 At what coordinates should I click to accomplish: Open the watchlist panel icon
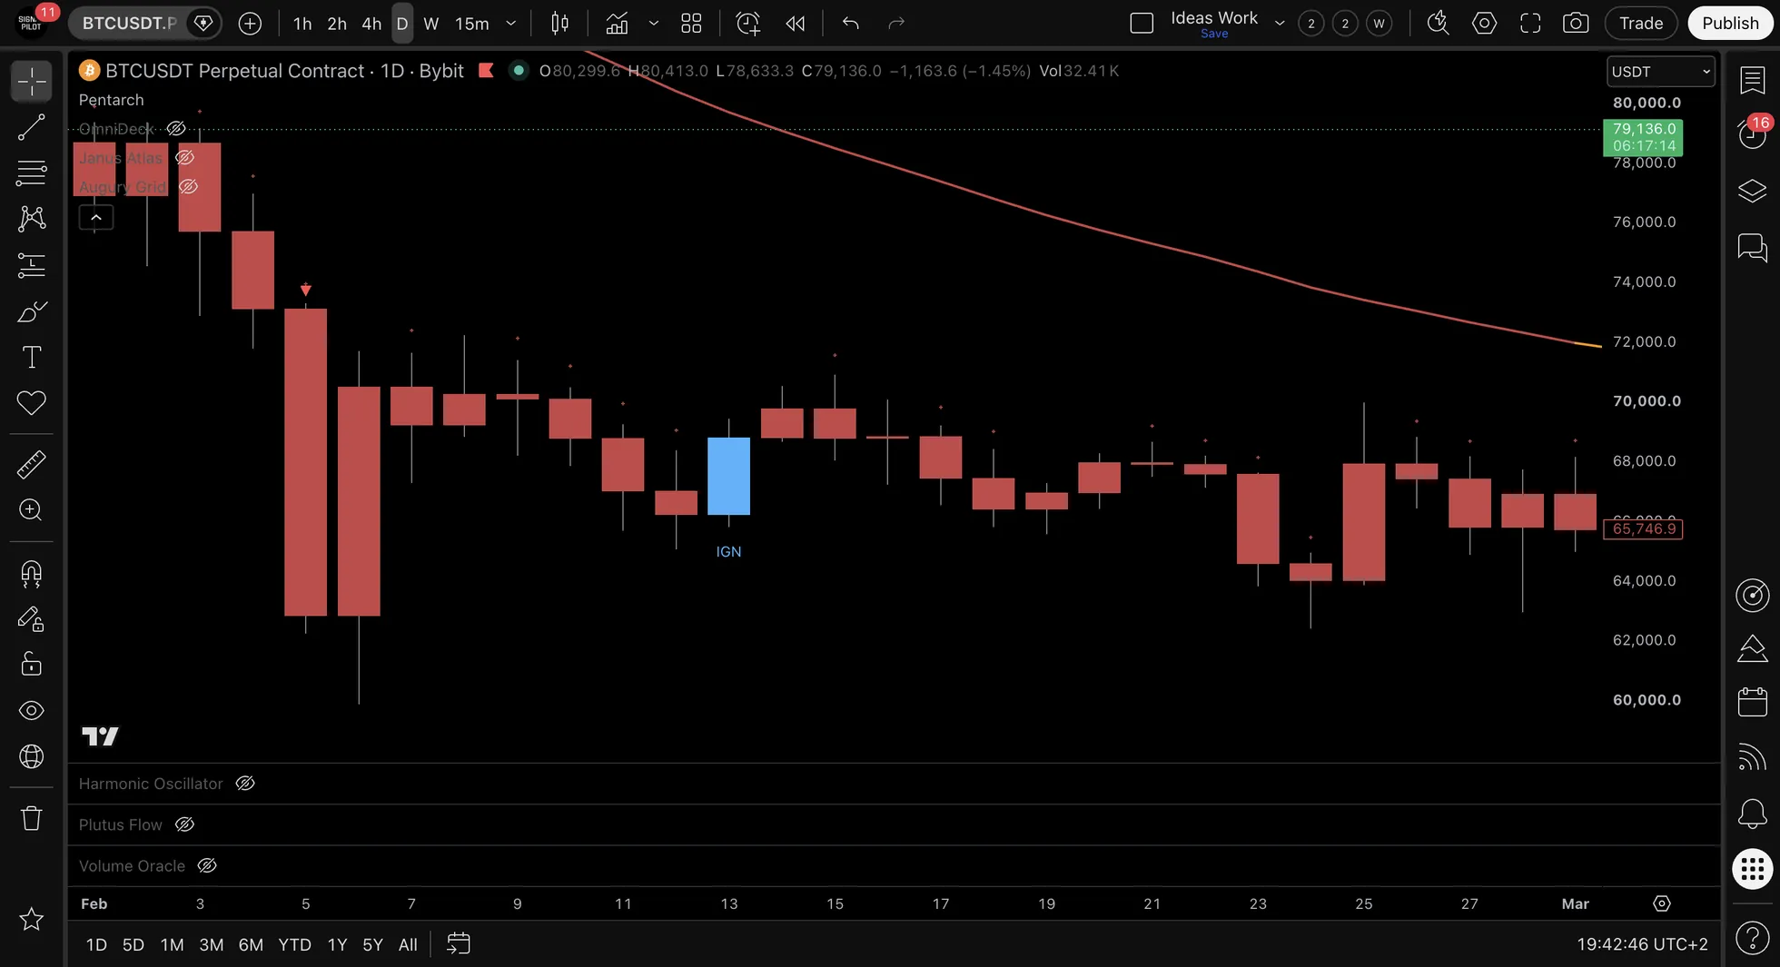(x=1752, y=80)
